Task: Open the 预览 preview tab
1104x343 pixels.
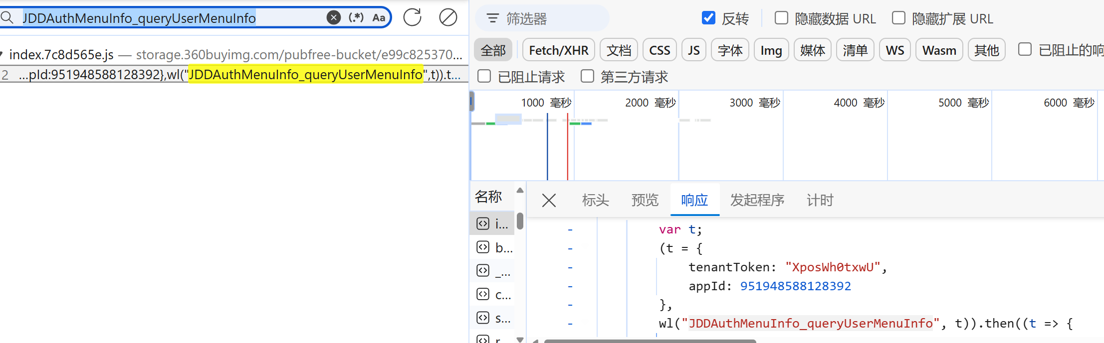Action: (x=645, y=200)
